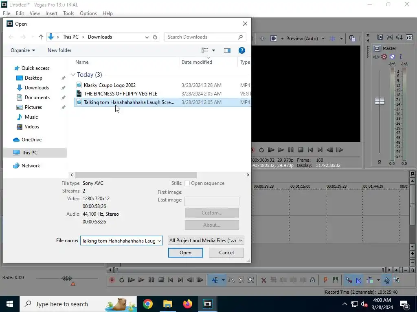
Task: Toggle Auto Ripple button
Action: tap(370, 280)
